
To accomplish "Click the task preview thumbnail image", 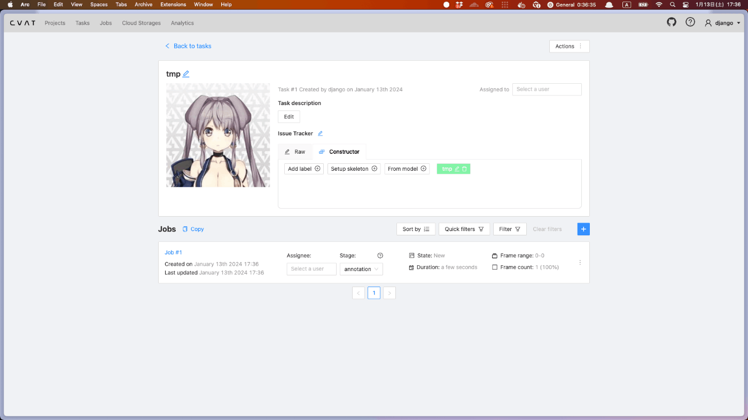I will [218, 135].
